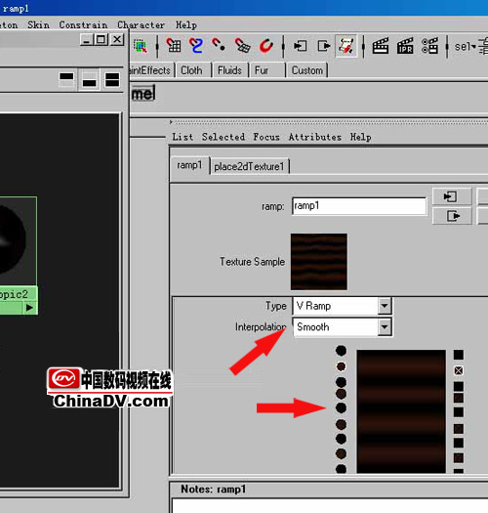Enable snap to curves icon

click(196, 46)
